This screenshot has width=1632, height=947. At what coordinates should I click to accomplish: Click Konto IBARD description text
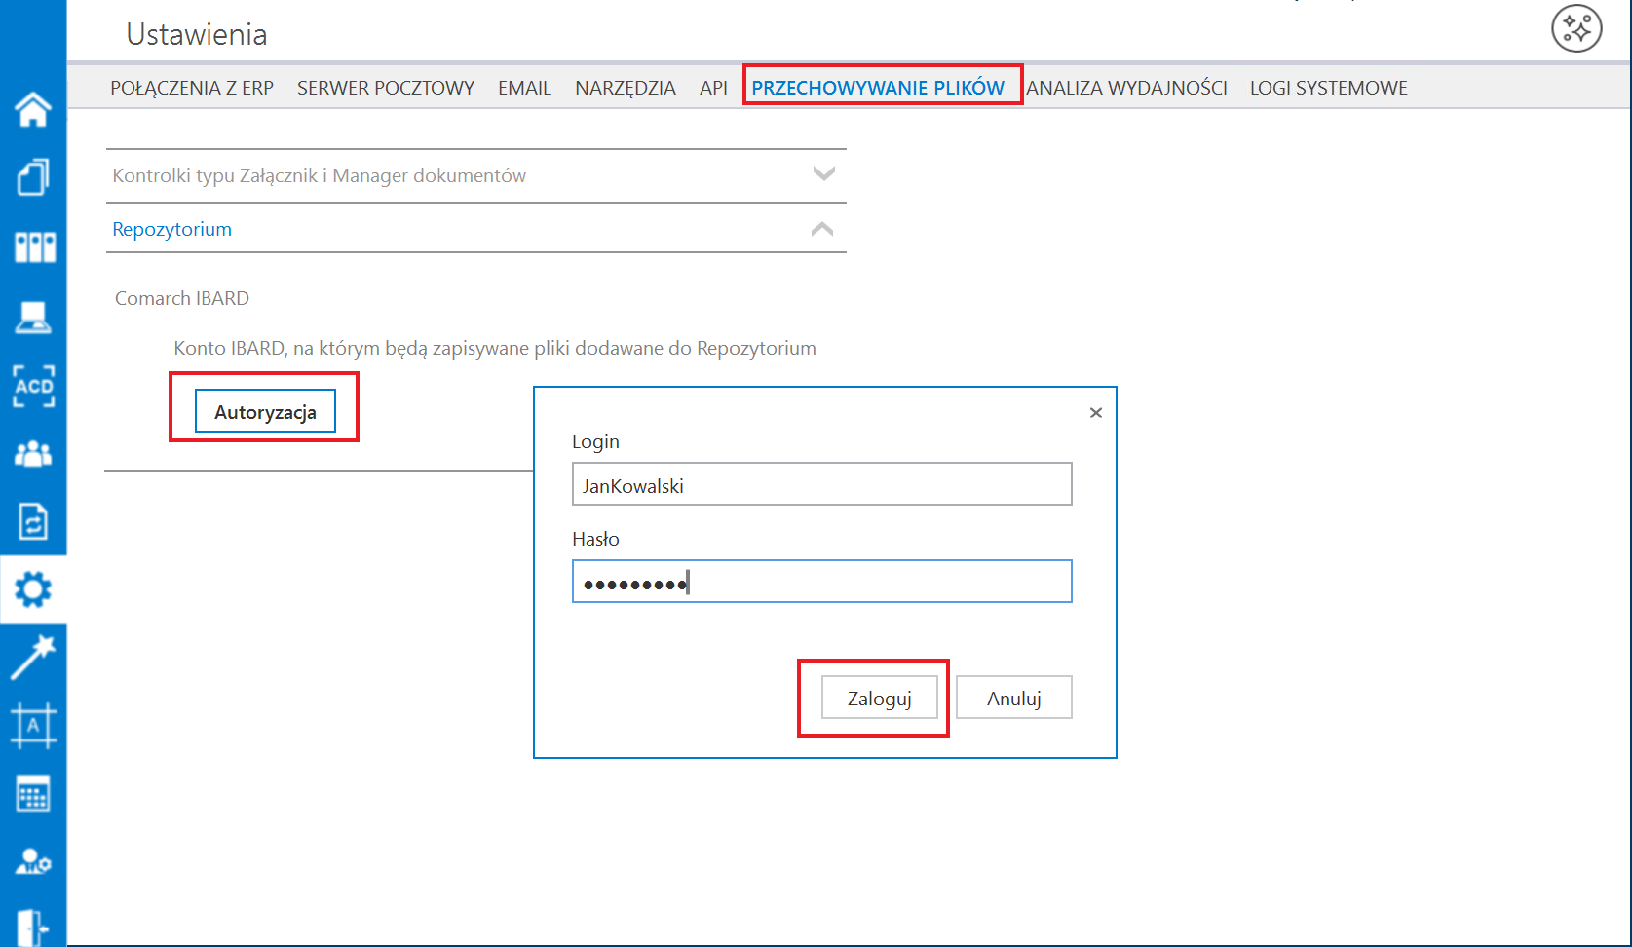point(495,348)
